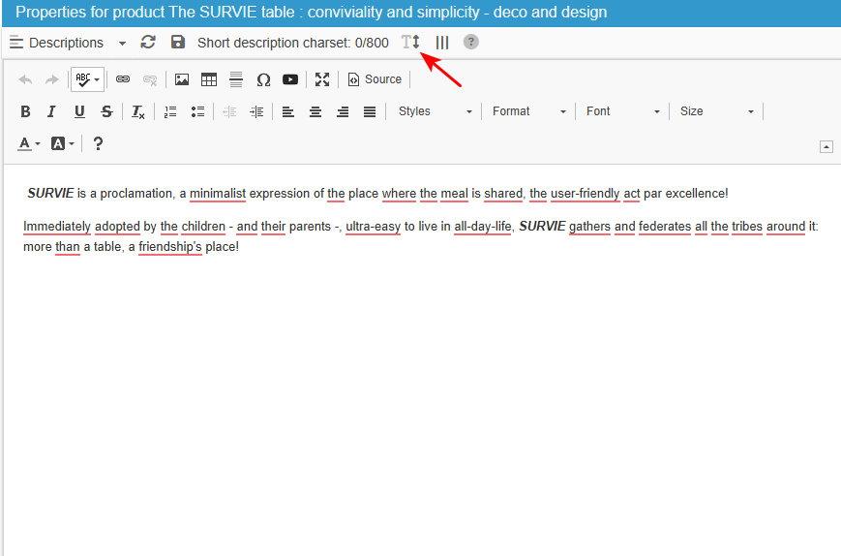Toggle bold formatting
Image resolution: width=841 pixels, height=556 pixels.
[x=25, y=111]
